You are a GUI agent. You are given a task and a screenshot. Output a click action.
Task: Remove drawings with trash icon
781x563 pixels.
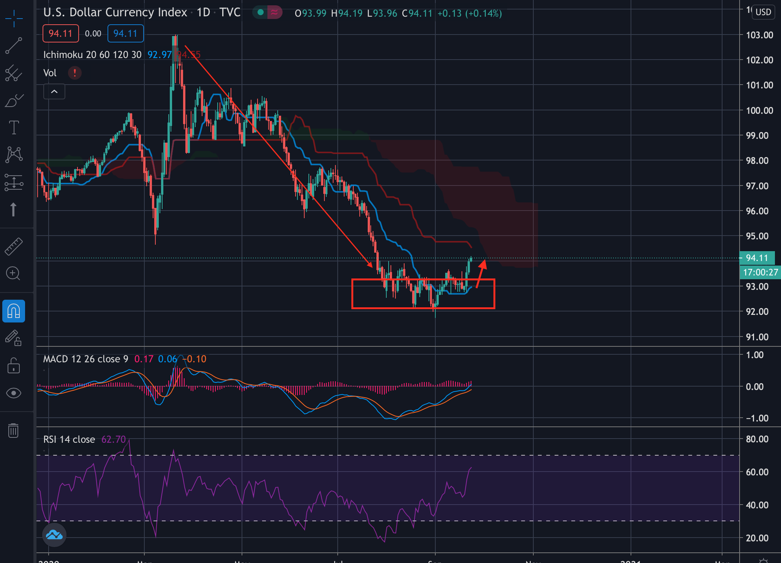(14, 431)
